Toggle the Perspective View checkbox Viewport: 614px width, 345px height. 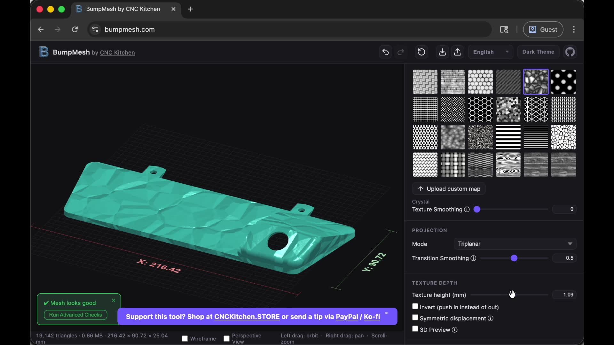coord(226,339)
